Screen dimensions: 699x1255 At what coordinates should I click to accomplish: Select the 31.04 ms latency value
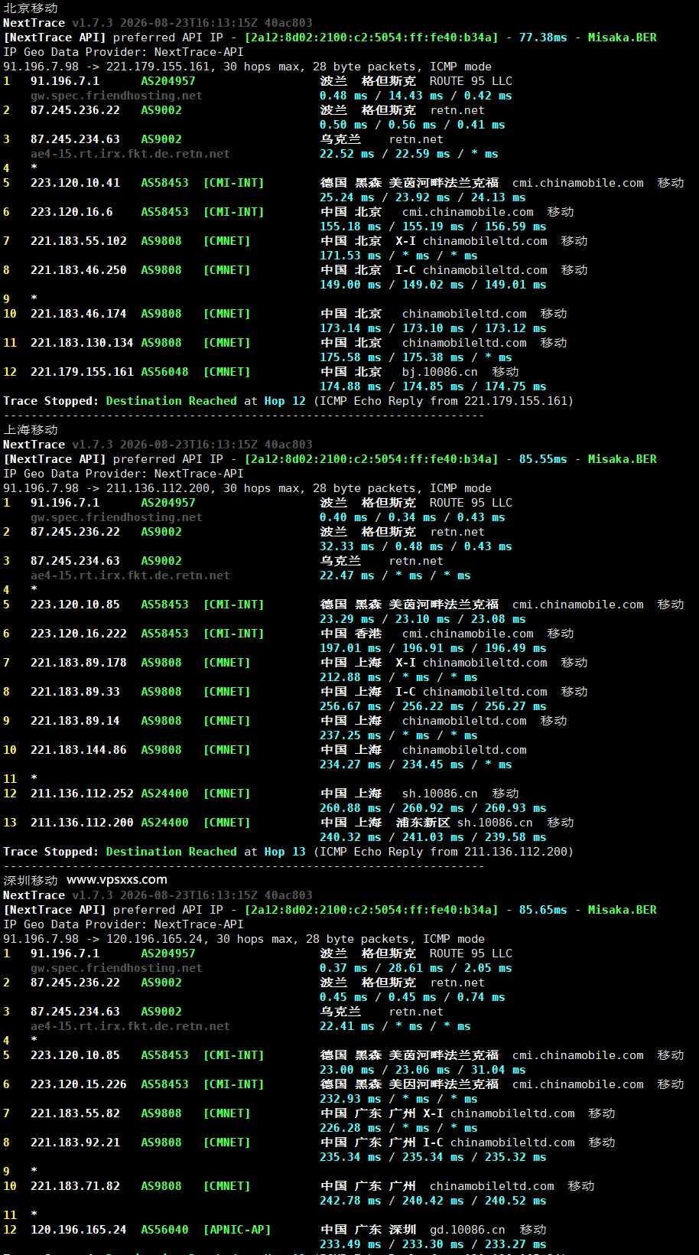click(x=499, y=1069)
